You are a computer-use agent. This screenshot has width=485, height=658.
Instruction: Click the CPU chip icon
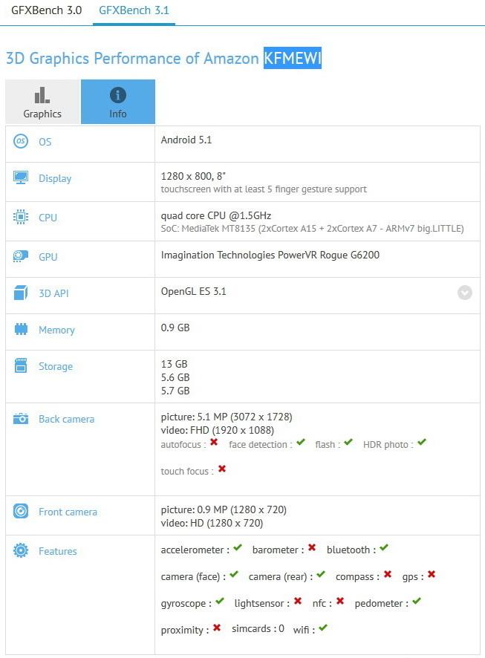(x=21, y=217)
